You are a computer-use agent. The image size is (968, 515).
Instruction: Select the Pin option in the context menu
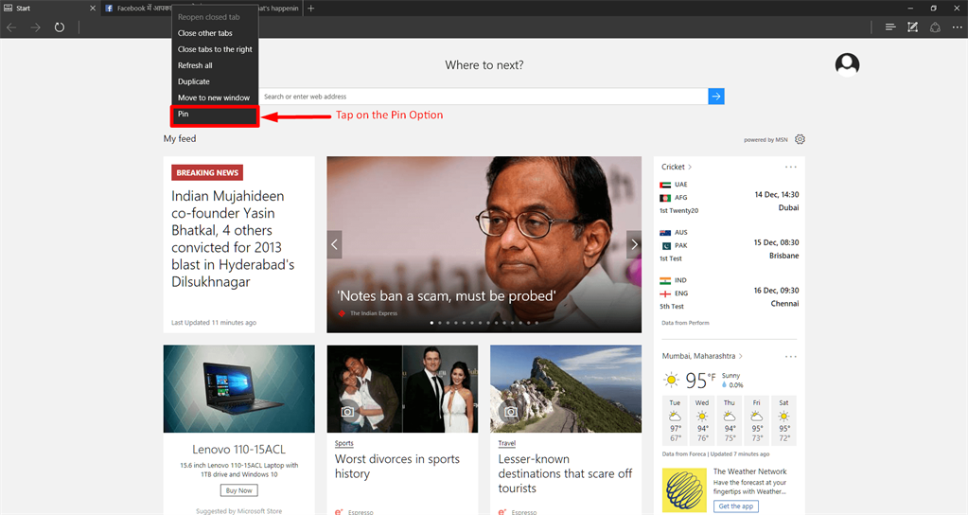214,115
